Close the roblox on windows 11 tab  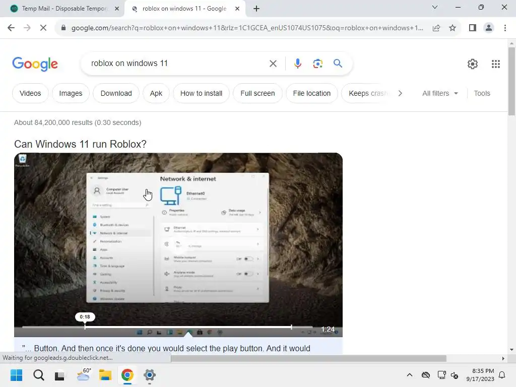tap(237, 9)
